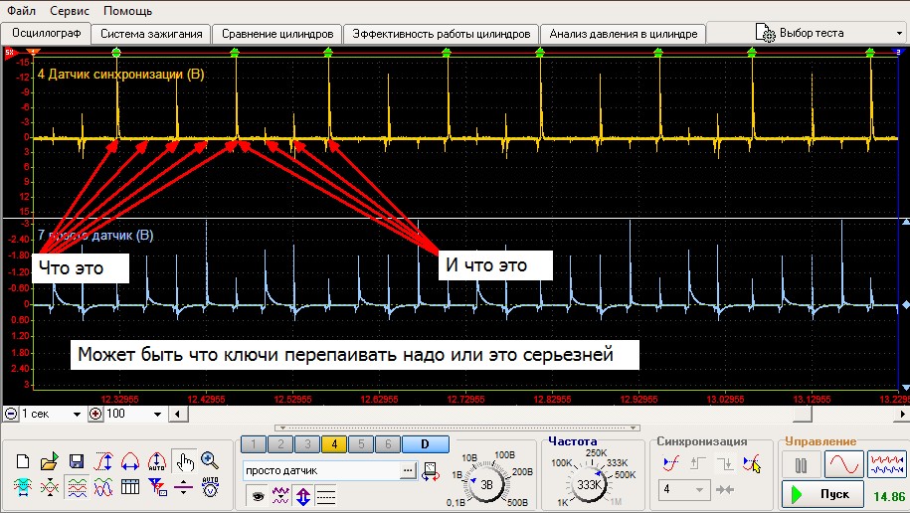Image resolution: width=910 pixels, height=513 pixels.
Task: Click the ellipsis button beside sensor name
Action: click(409, 470)
